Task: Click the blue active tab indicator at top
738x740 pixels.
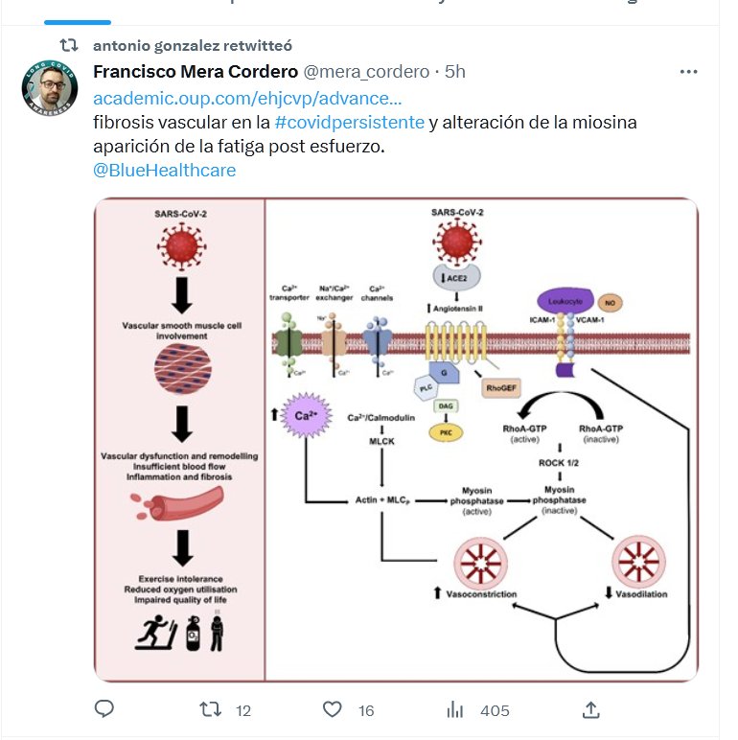Action: point(77,21)
